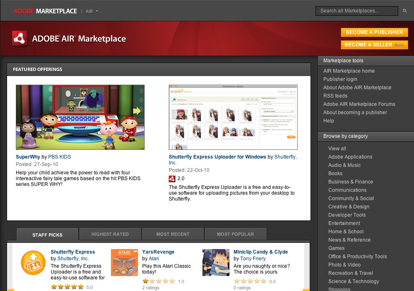The width and height of the screenshot is (414, 291).
Task: Browse the Games category
Action: (336, 248)
